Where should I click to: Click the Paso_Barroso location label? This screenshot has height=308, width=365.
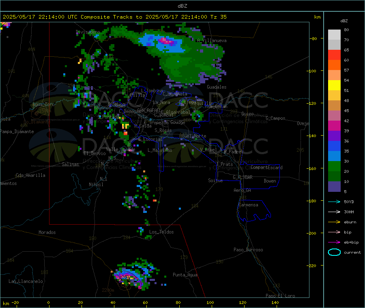[x=248, y=250]
